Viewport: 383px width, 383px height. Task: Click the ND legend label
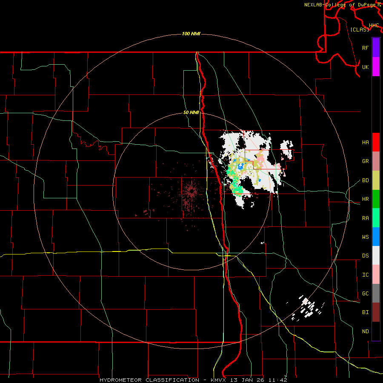[x=365, y=332]
